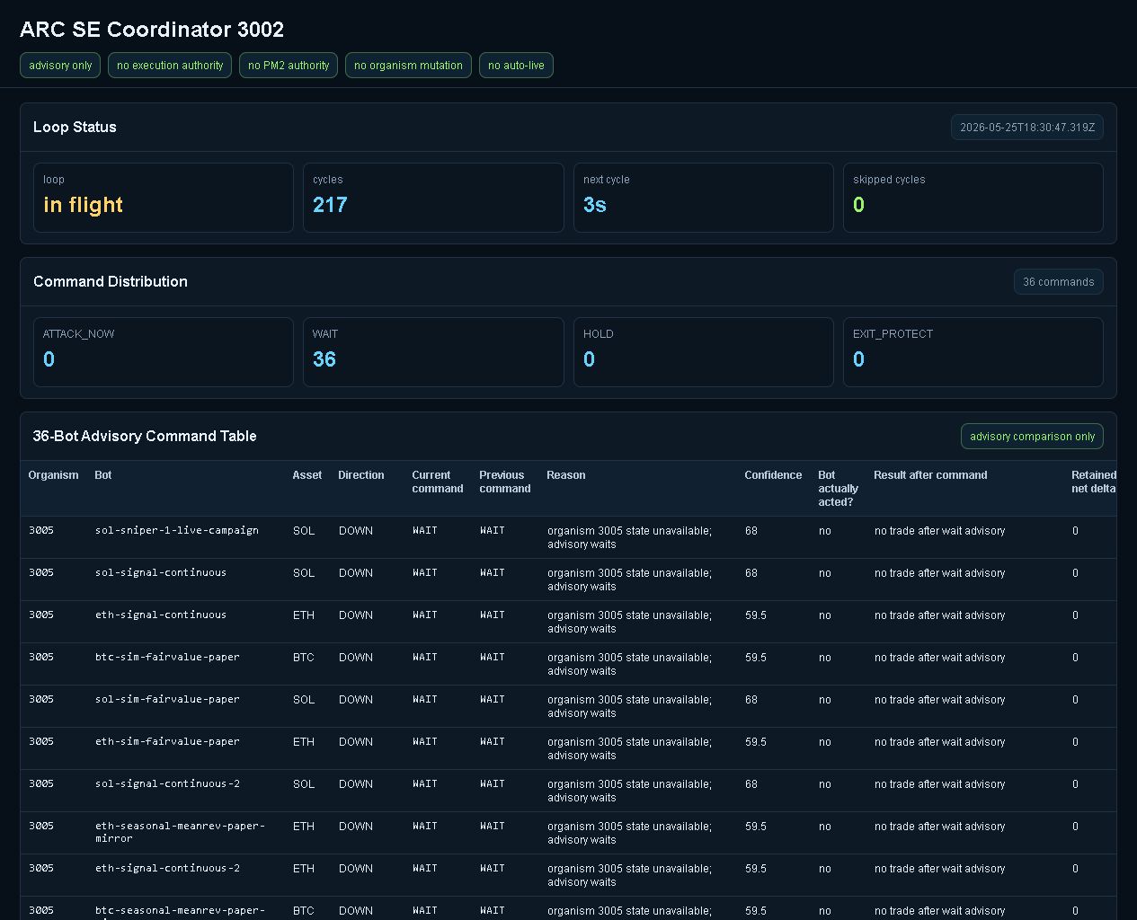Image resolution: width=1137 pixels, height=920 pixels.
Task: Click the 36-Bot Advisory Command Table heading
Action: coord(145,436)
